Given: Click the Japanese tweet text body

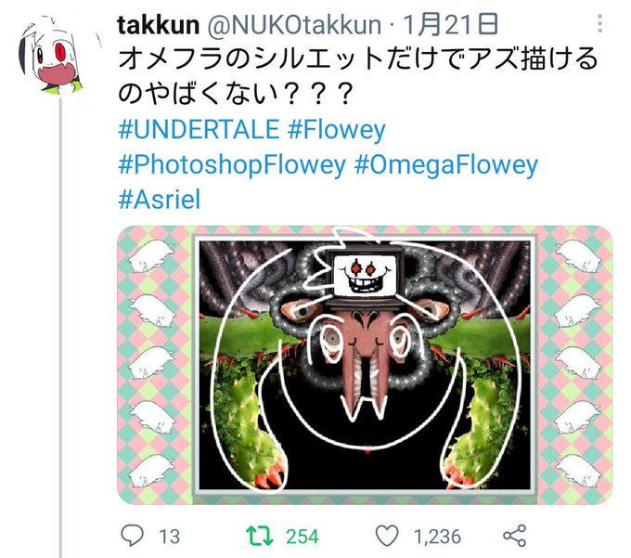Looking at the screenshot, I should (x=357, y=76).
